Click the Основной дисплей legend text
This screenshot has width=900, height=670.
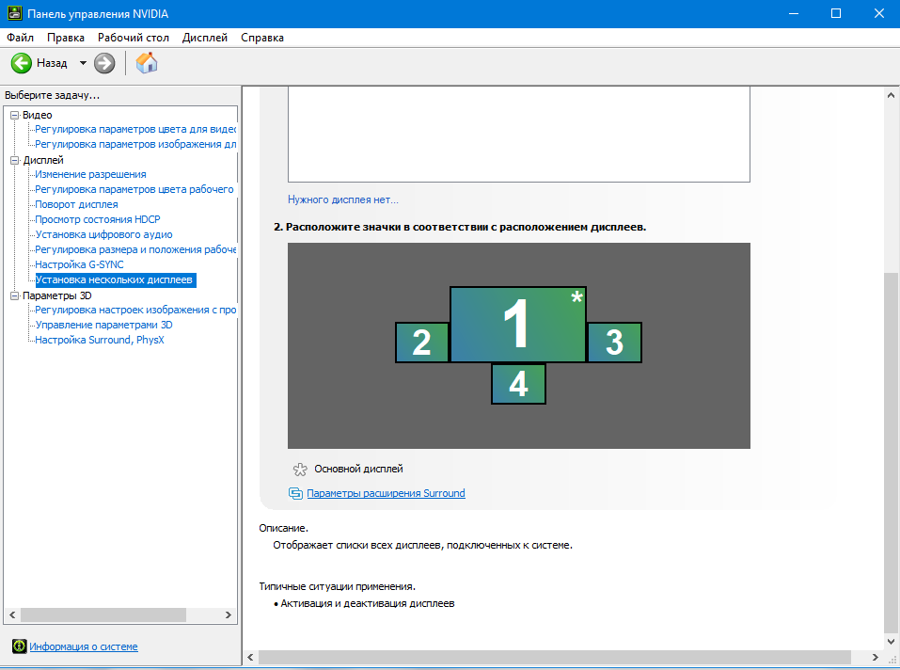point(358,469)
